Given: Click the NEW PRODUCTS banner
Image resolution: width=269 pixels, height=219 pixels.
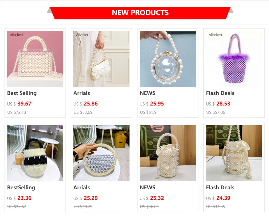Looking at the screenshot, I should (x=140, y=13).
